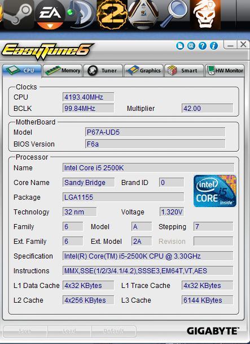Click the Specification i5-2500K CPU @ 3.30GHz

(148, 256)
